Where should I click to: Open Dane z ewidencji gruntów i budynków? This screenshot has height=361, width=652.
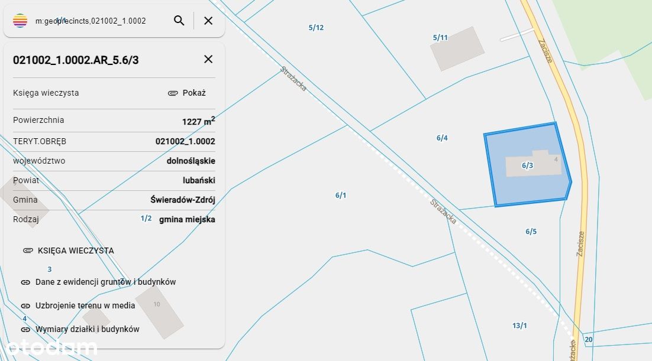[x=106, y=282]
